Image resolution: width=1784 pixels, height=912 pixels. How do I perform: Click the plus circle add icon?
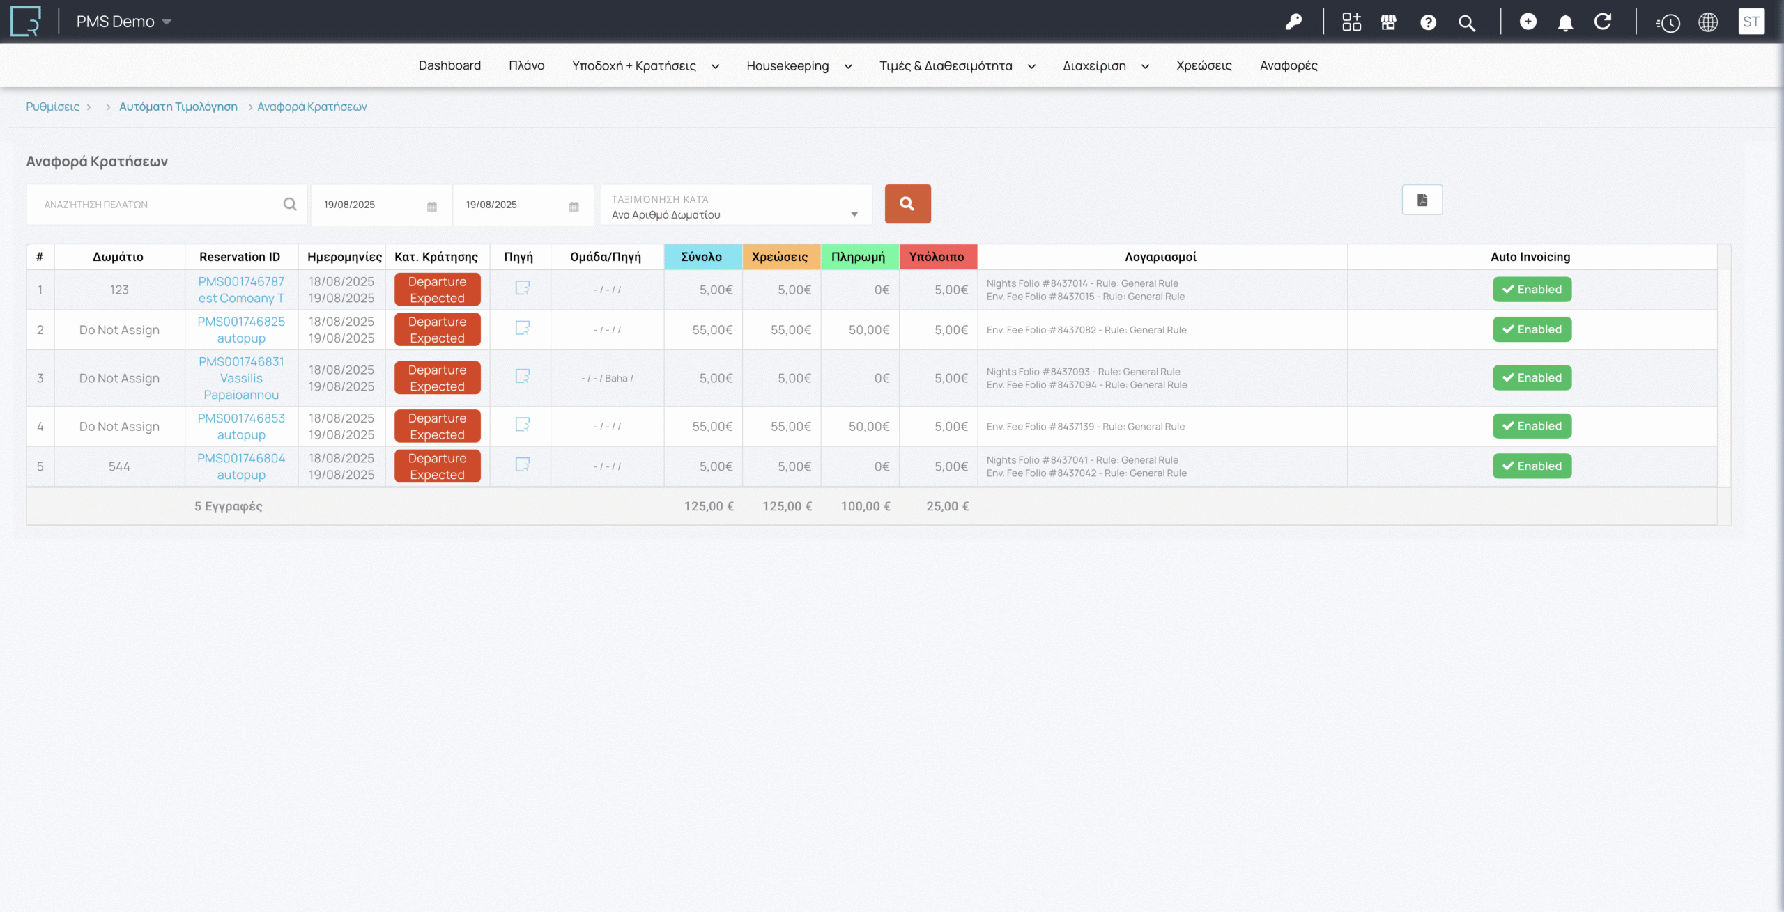pyautogui.click(x=1528, y=22)
